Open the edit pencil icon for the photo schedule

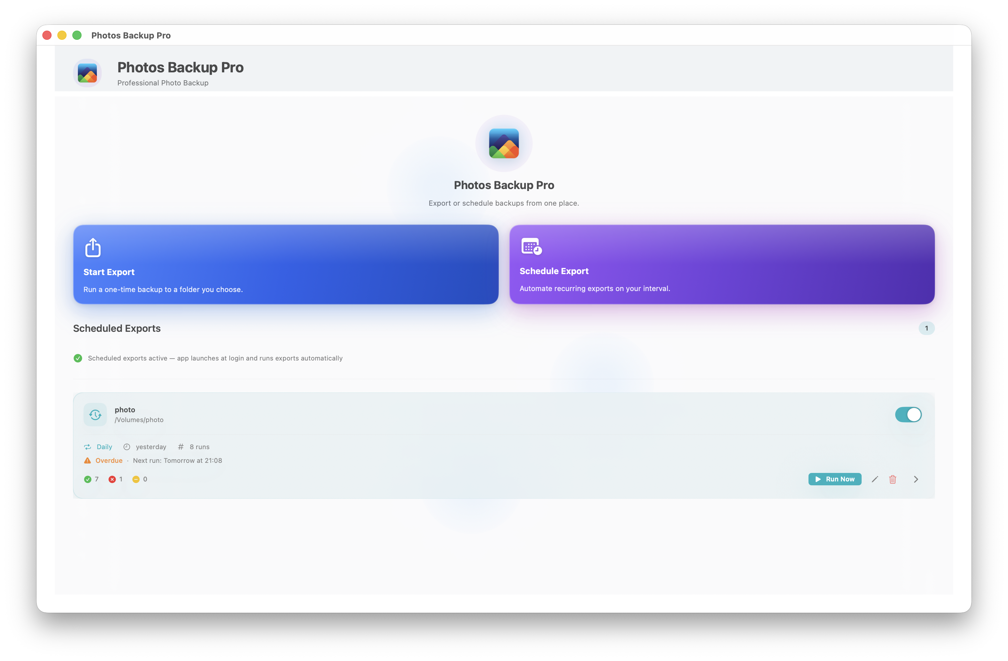(875, 479)
